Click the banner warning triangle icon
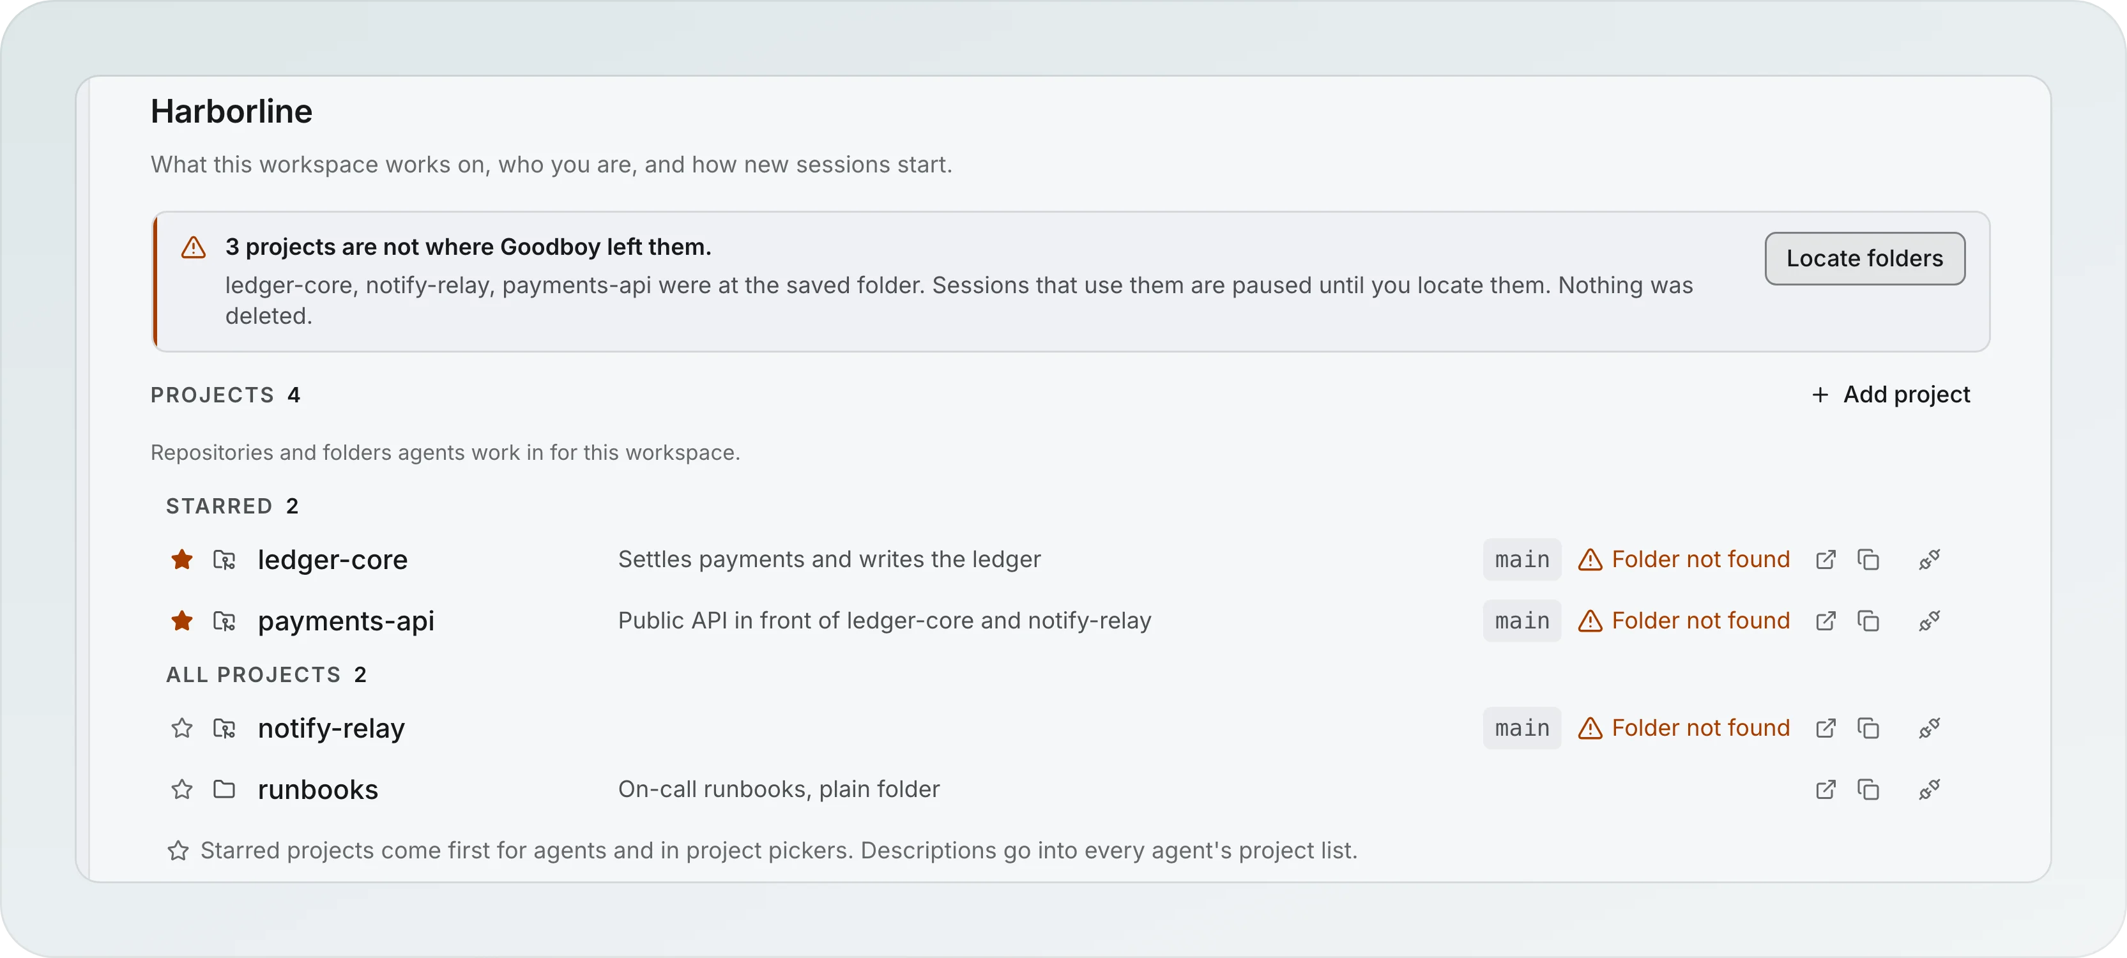Screen dimensions: 2127x958 coord(193,247)
